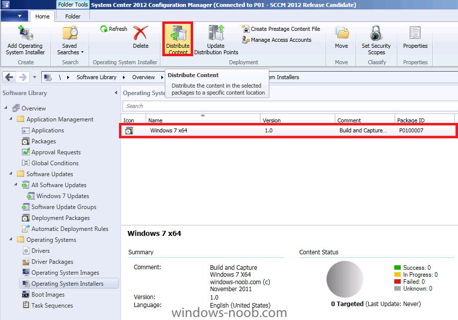Click the Forward navigation arrow
Screen dimensions: 458x320
(x=22, y=77)
